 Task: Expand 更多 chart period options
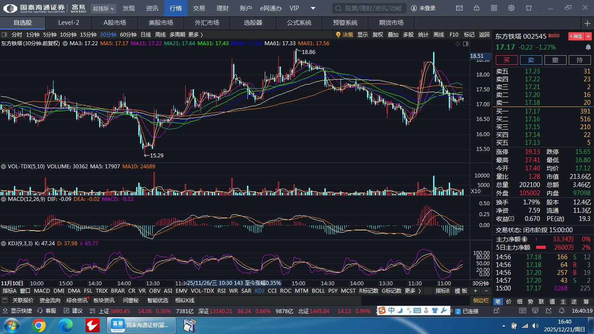(195, 35)
